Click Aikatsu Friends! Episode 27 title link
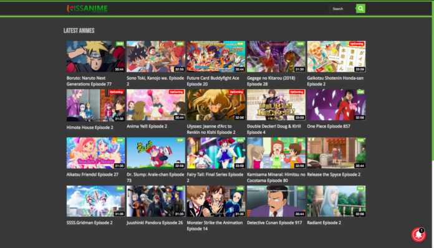434x248 pixels. pos(92,174)
